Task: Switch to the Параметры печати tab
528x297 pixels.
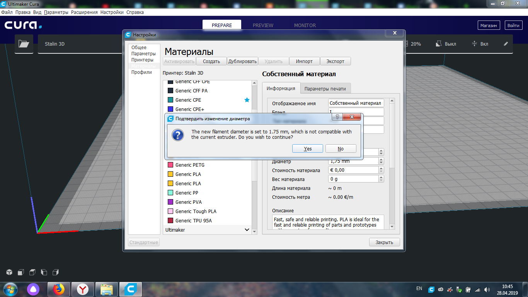Action: pos(325,89)
